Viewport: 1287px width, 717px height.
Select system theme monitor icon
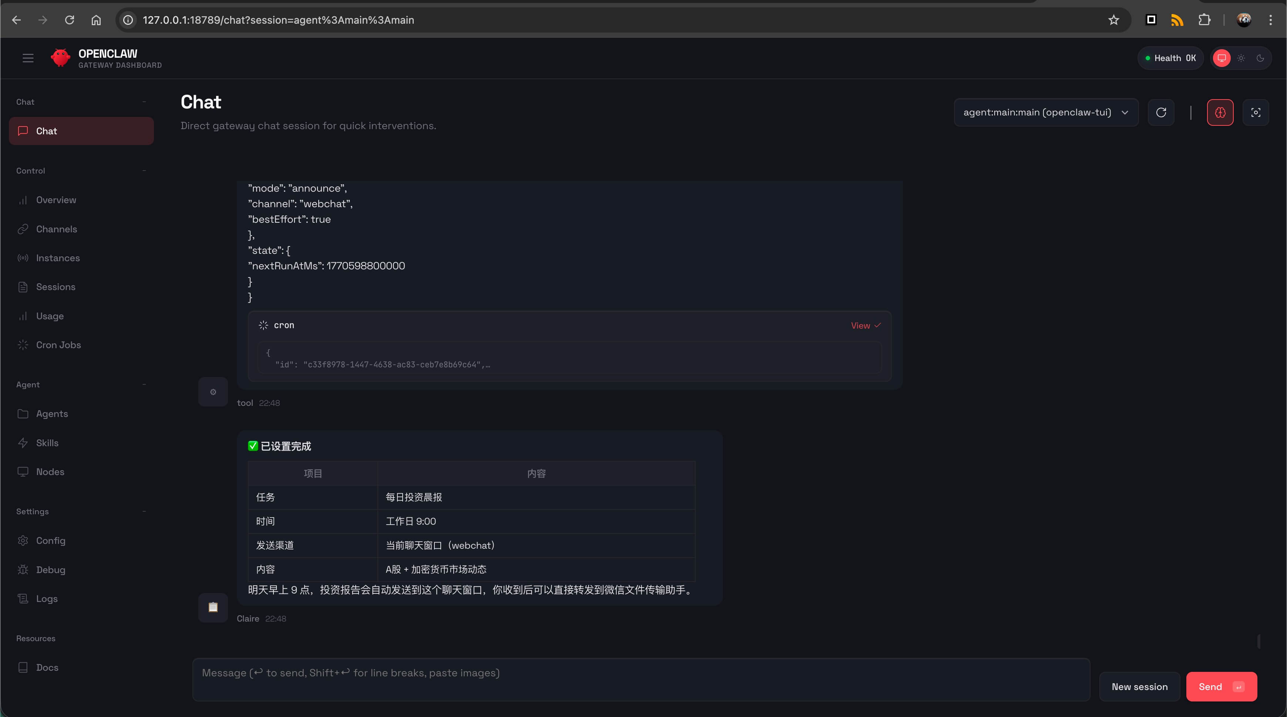coord(1222,58)
